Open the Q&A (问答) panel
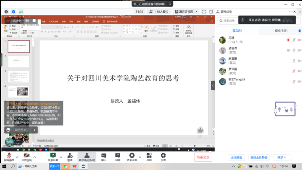Viewport: 302px width, 170px height. pyautogui.click(x=118, y=157)
